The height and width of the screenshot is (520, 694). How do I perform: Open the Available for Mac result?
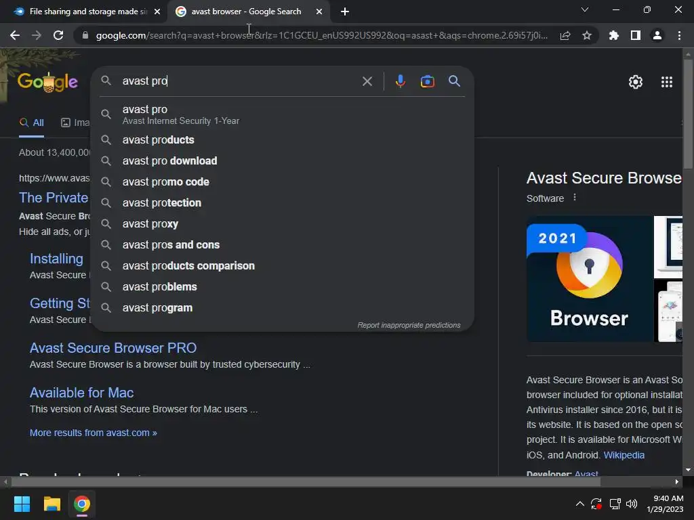pos(81,393)
